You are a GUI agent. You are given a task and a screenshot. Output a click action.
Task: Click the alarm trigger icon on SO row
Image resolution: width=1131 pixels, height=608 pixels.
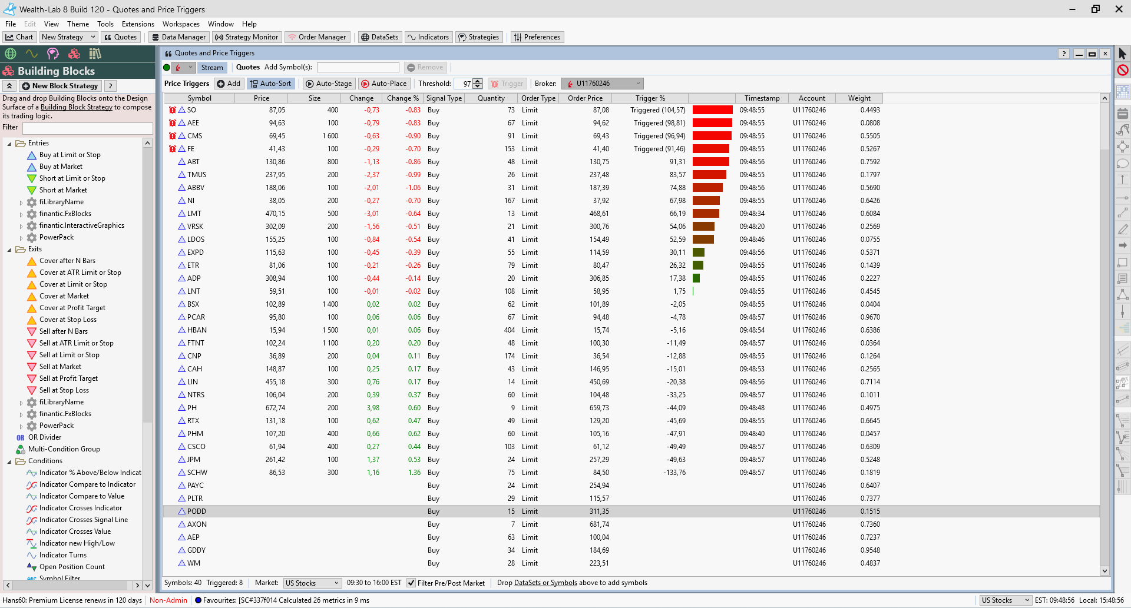coord(173,110)
